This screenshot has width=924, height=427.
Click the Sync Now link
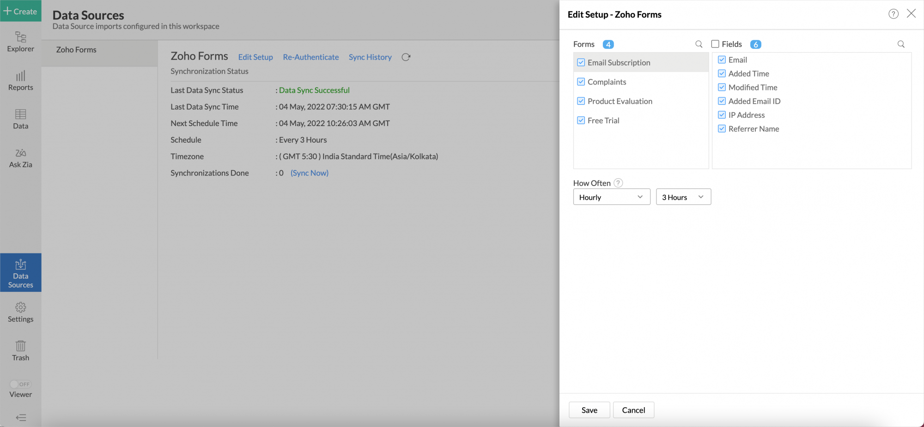pyautogui.click(x=310, y=173)
